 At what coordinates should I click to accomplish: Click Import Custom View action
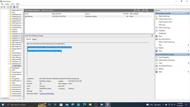tap(166, 22)
